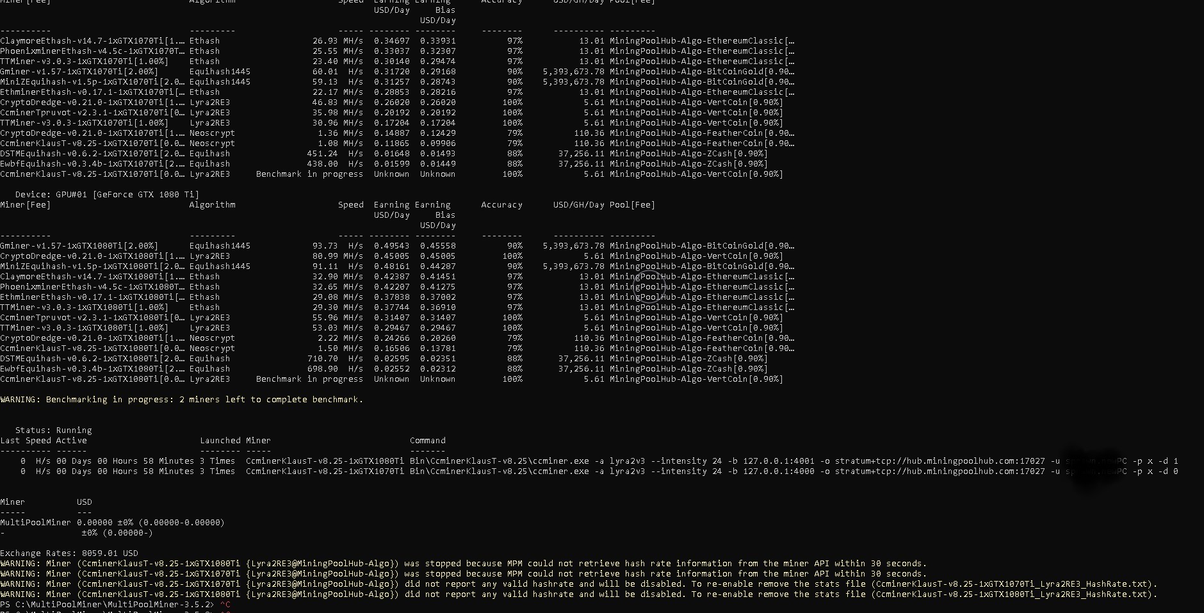This screenshot has width=1204, height=613.
Task: Click the Accuracy column header
Action: [501, 204]
